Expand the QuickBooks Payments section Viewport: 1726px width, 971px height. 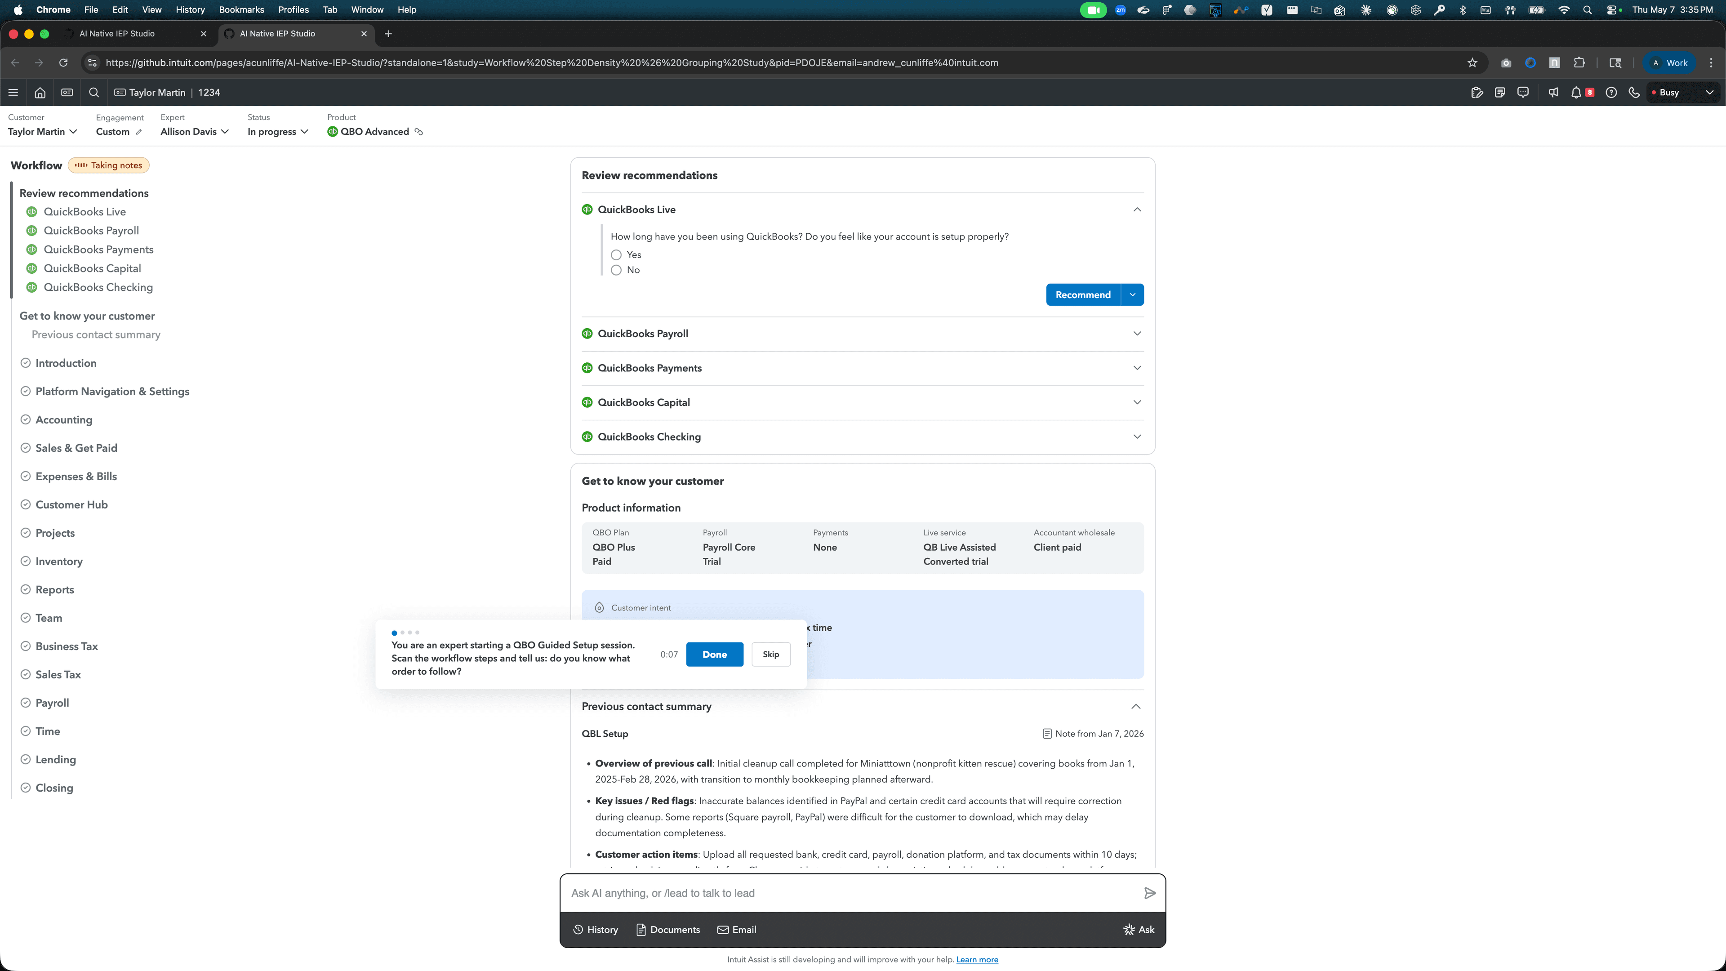1137,368
